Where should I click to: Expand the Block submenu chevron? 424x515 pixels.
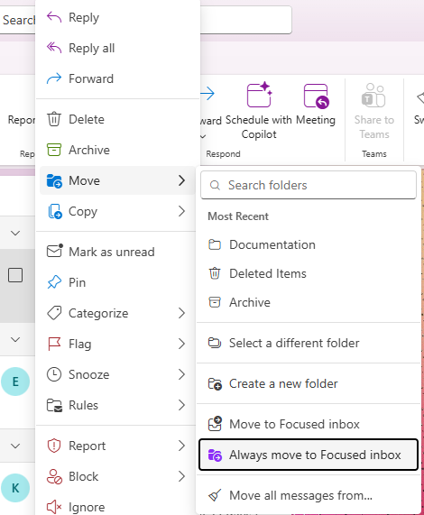pyautogui.click(x=181, y=476)
